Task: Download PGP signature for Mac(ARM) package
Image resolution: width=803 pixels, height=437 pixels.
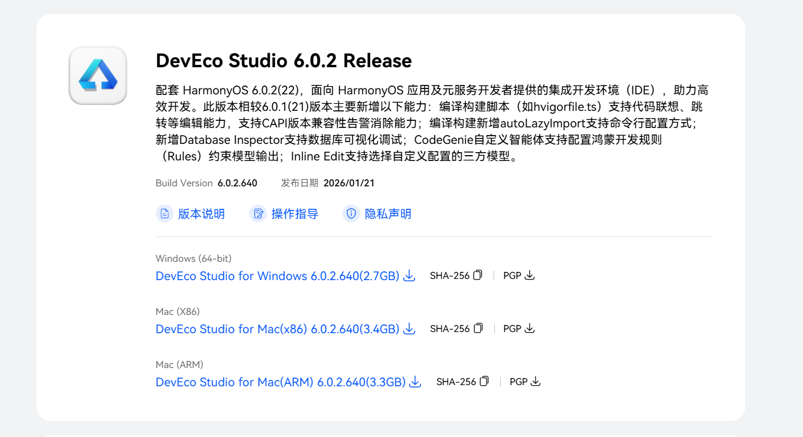Action: point(518,382)
